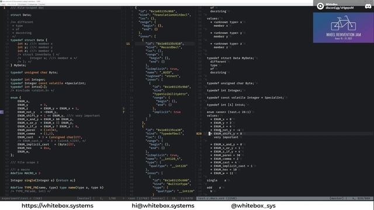Click the 'ENUM_not_y = ~ENUM_y,' line
This screenshot has width=374, height=210.
37,112
